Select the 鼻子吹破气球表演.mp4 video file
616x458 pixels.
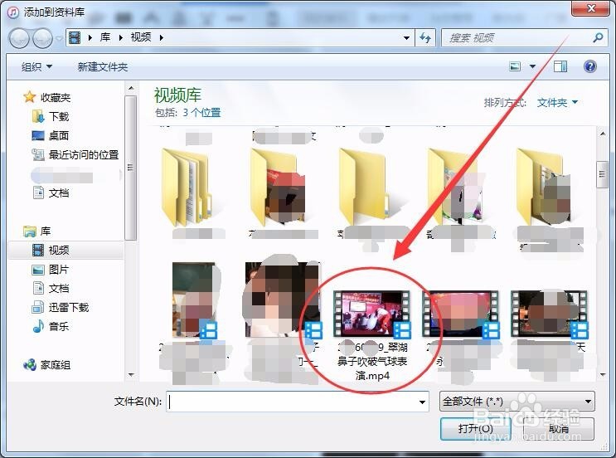tap(371, 334)
